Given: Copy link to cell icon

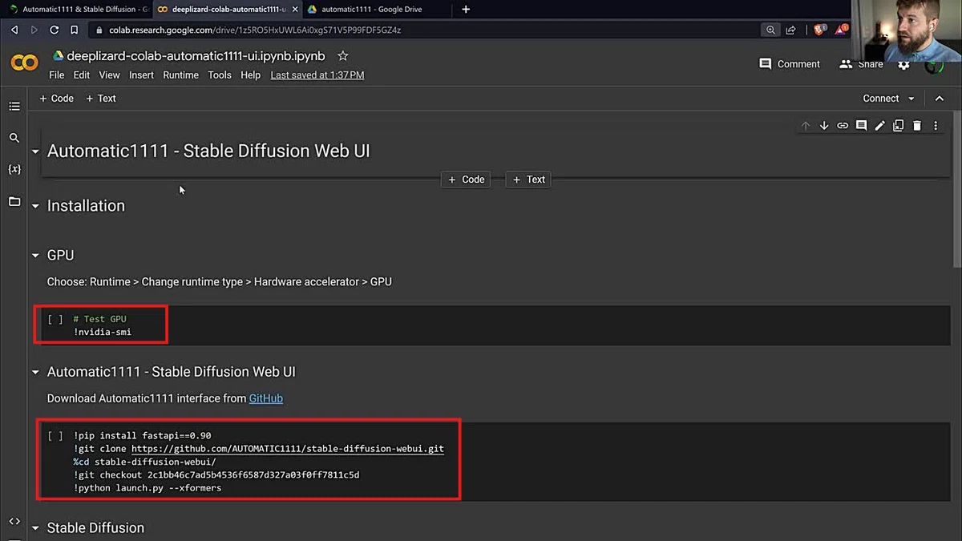Looking at the screenshot, I should tap(843, 126).
